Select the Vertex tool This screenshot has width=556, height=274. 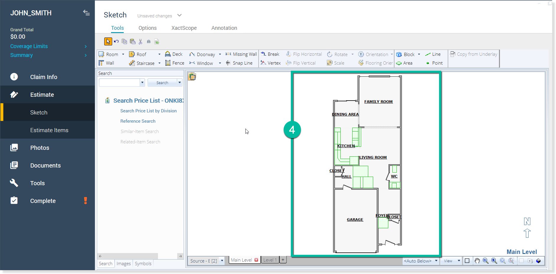pyautogui.click(x=271, y=63)
